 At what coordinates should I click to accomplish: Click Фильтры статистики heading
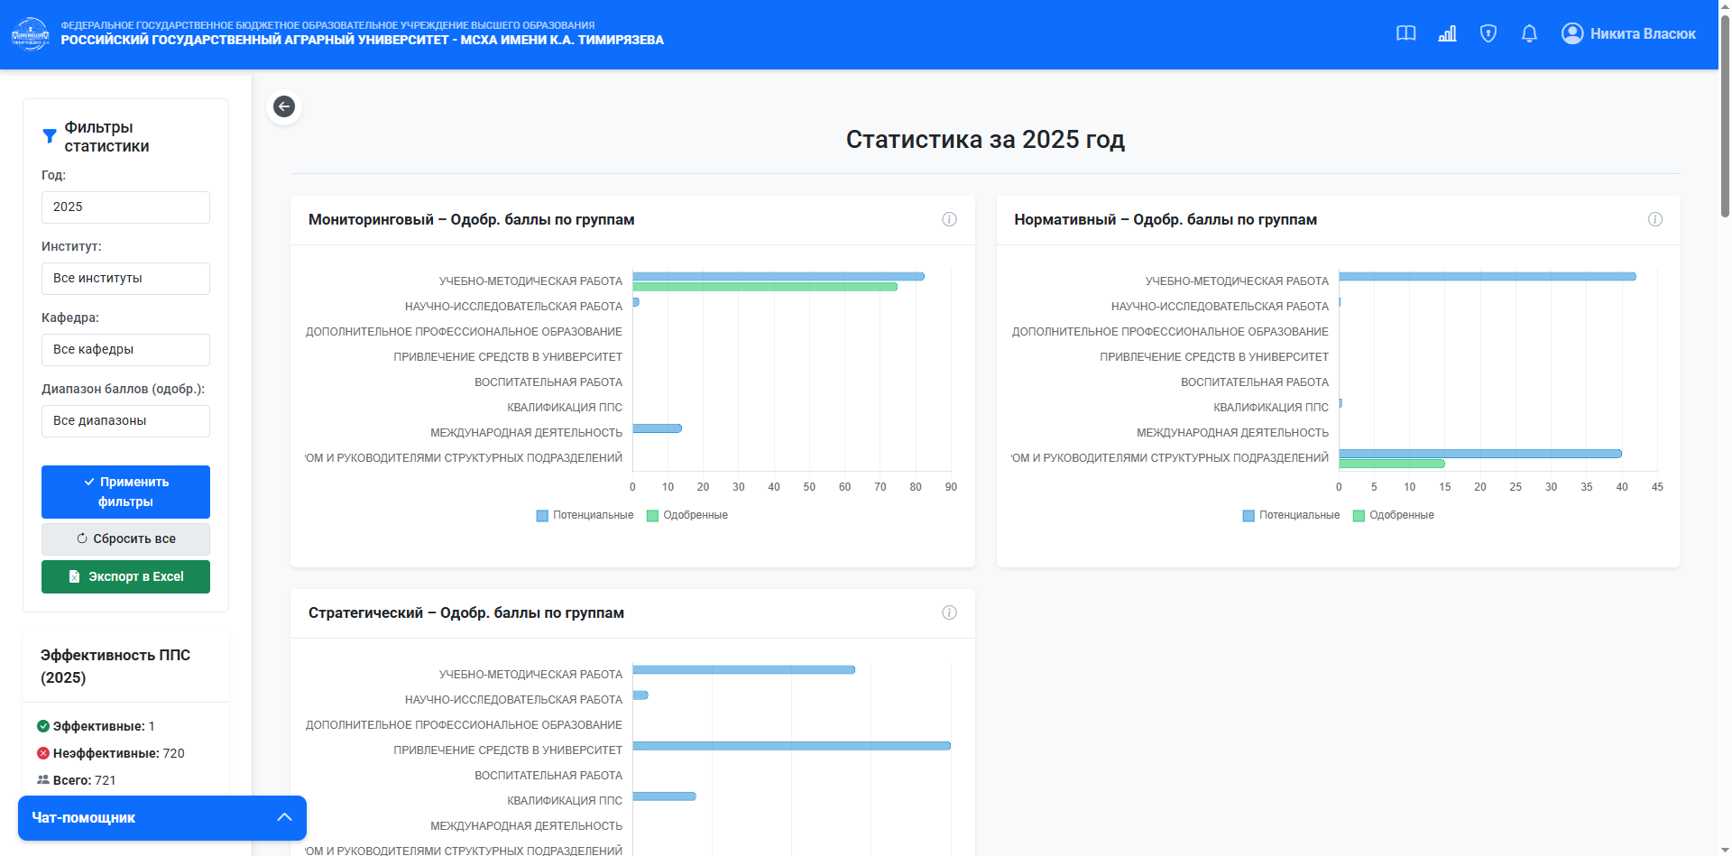click(x=106, y=137)
